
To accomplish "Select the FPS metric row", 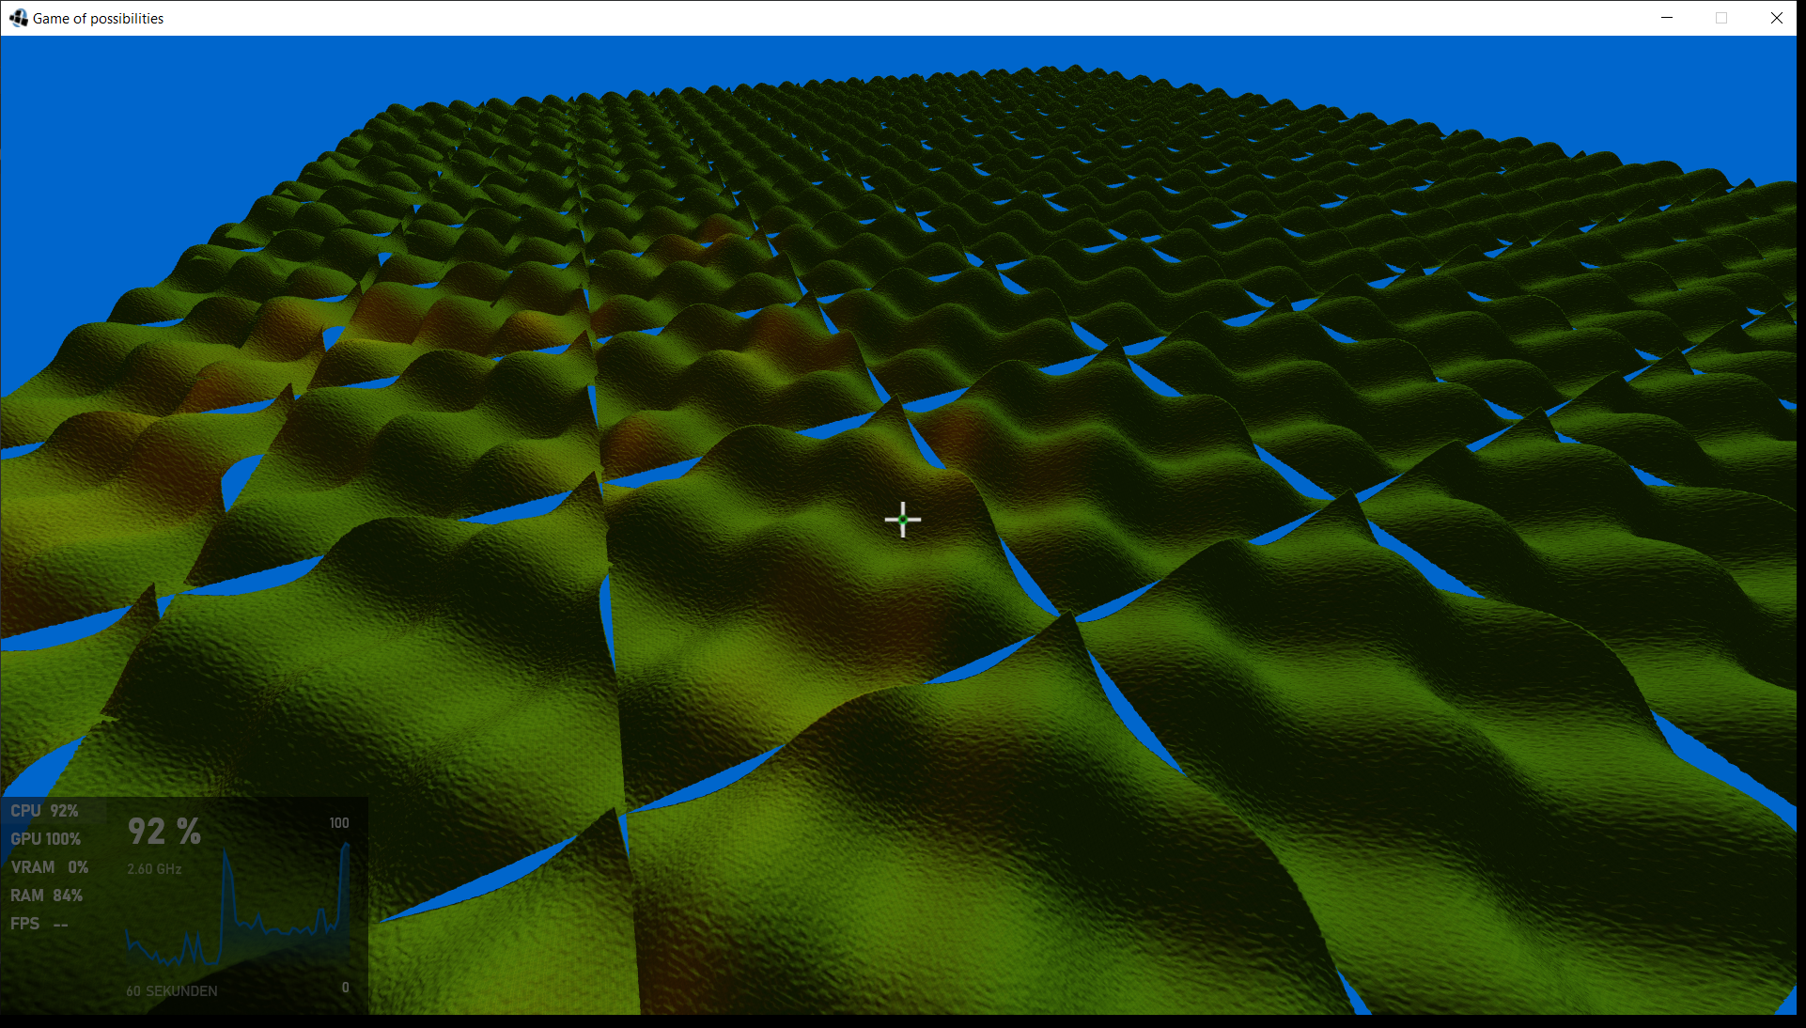I will click(x=39, y=924).
